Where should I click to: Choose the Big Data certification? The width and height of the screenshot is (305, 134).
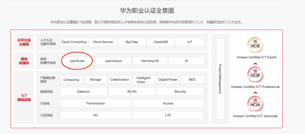point(132,42)
